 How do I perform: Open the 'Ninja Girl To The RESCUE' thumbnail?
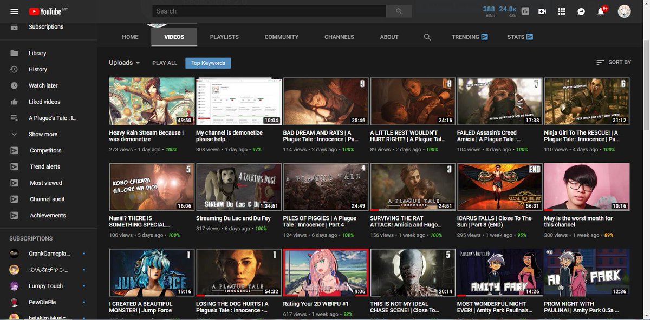587,102
